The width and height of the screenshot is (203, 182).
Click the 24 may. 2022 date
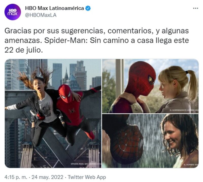click(47, 177)
